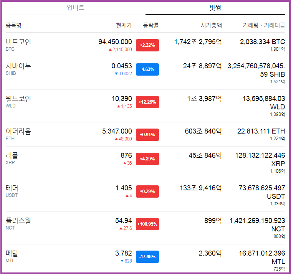Screen dimensions: 291x274
Task: Click the SHIB price 0.0453
Action: click(x=122, y=66)
